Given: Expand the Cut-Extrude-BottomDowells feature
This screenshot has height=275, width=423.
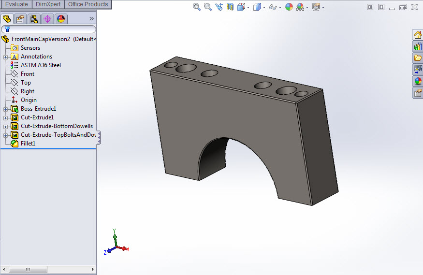Looking at the screenshot, I should 5,126.
